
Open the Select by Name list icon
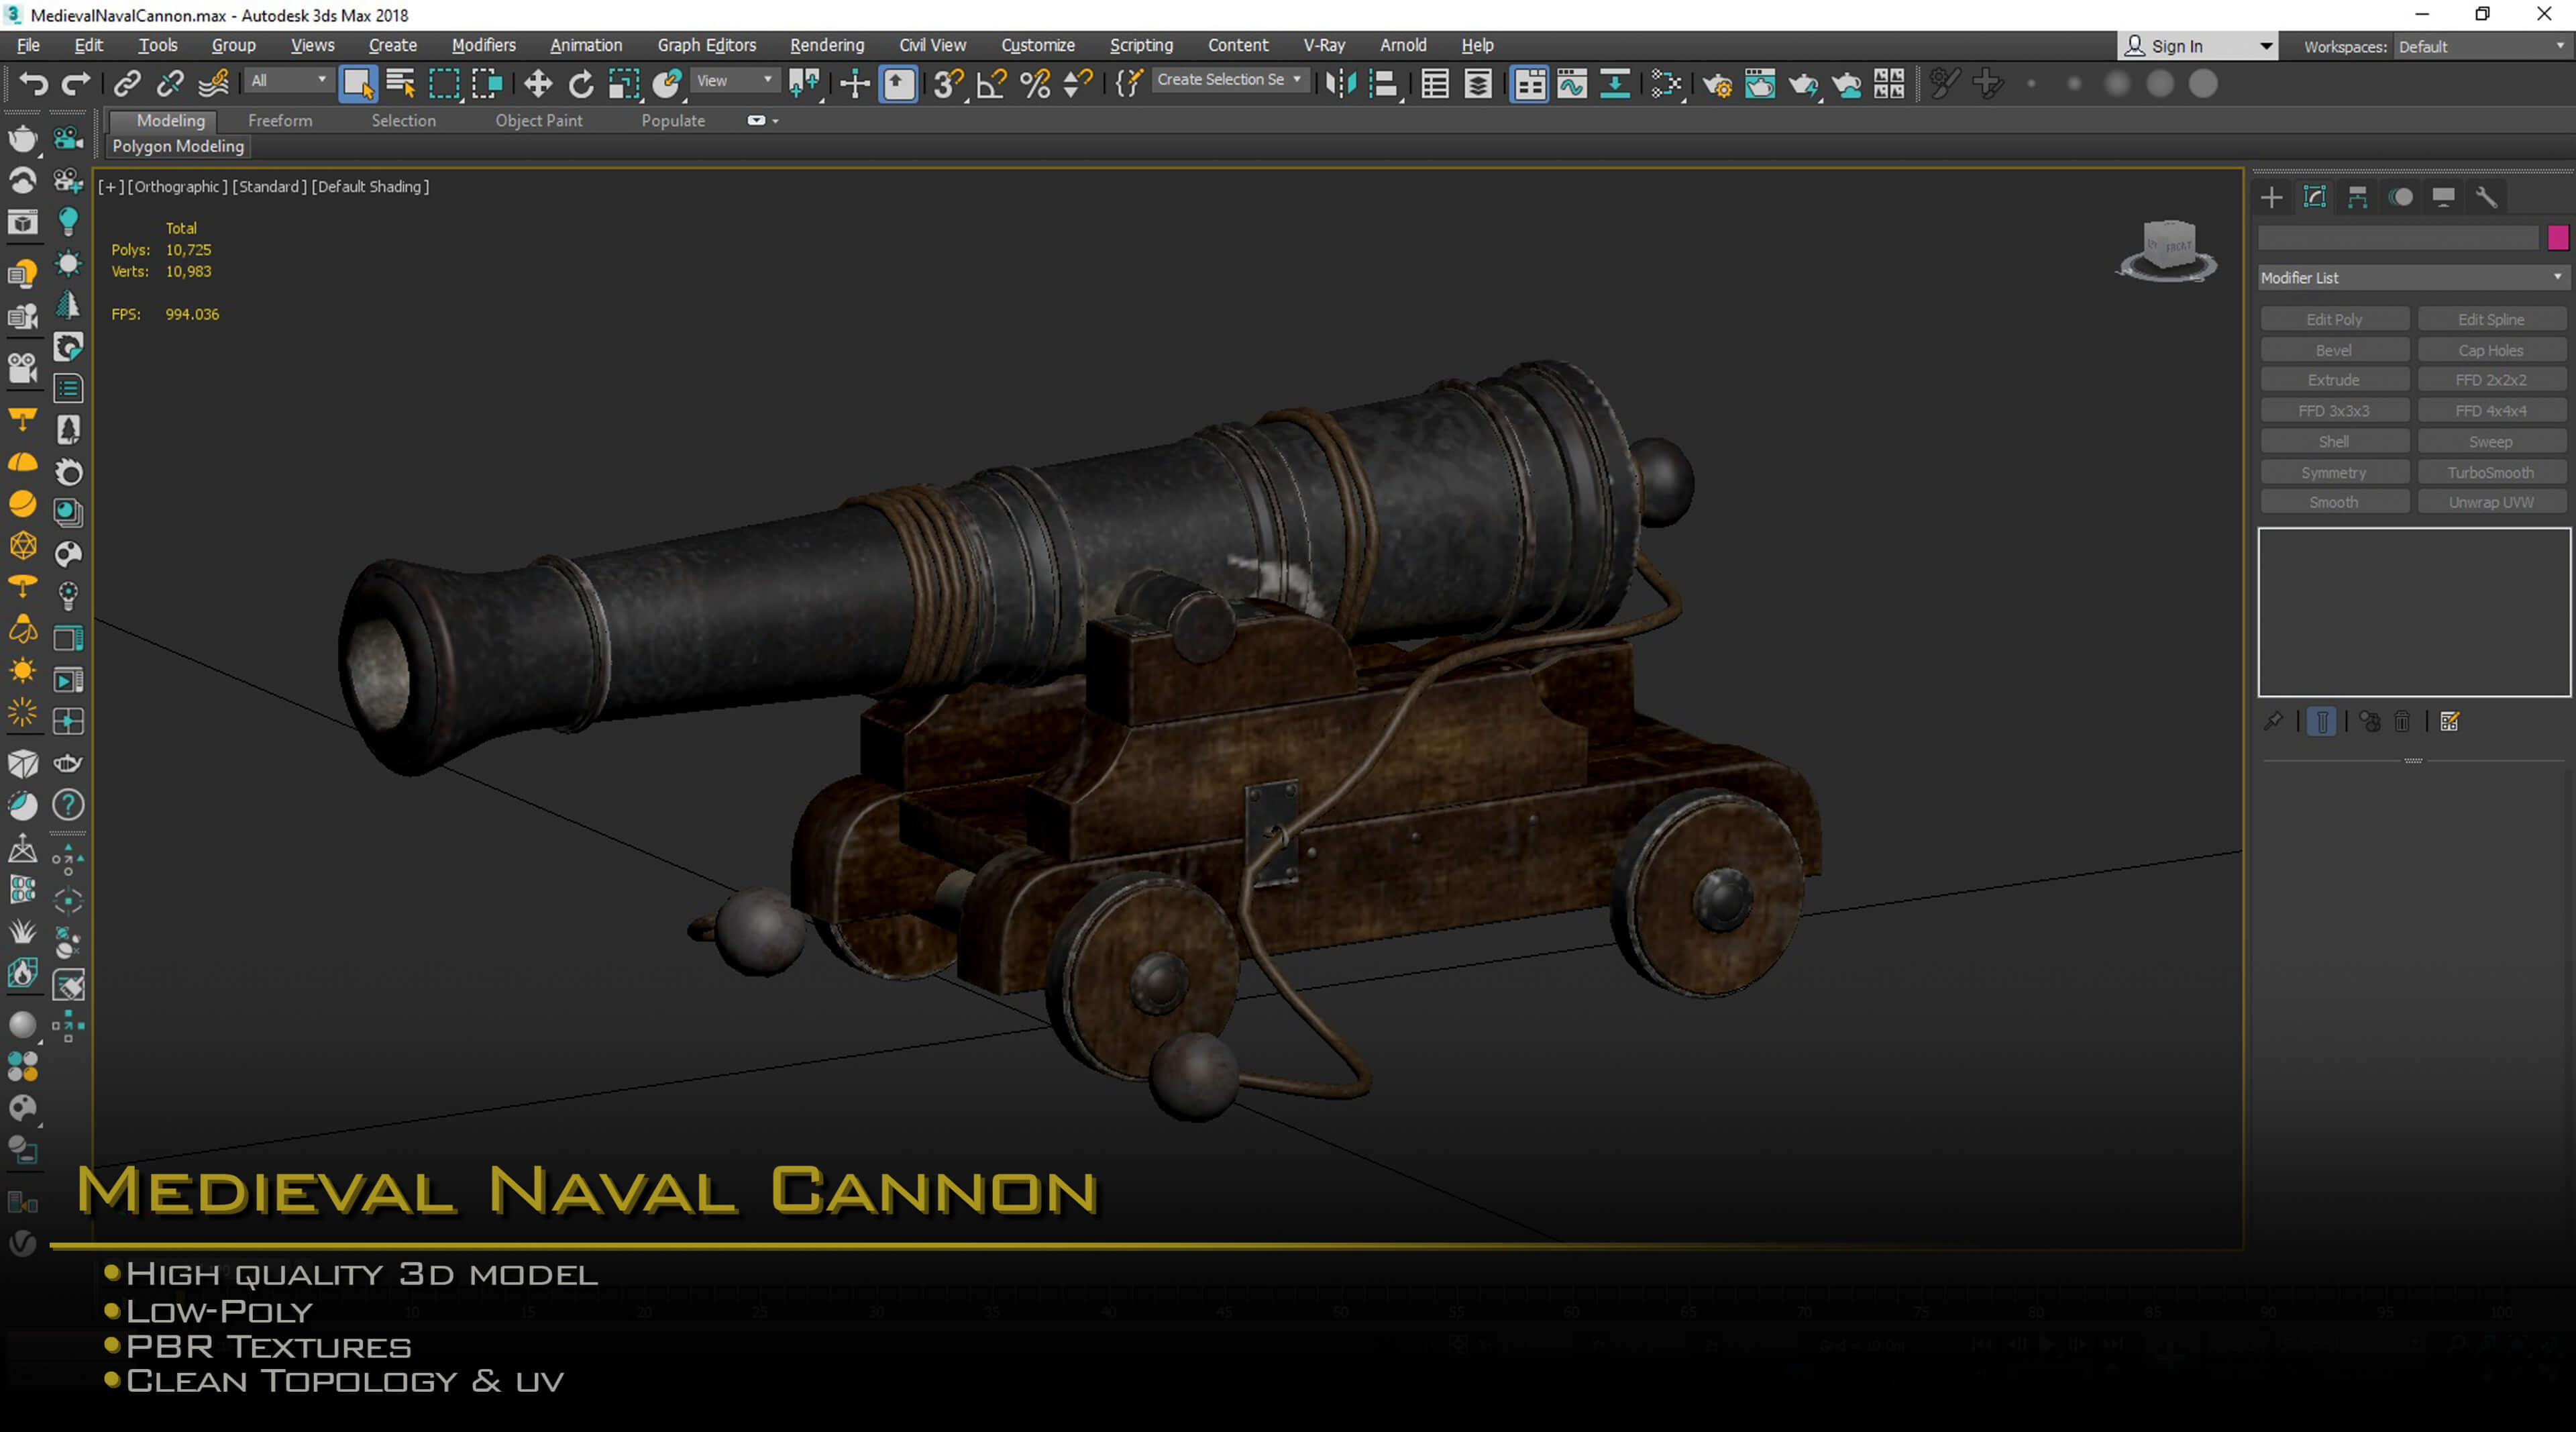click(401, 84)
